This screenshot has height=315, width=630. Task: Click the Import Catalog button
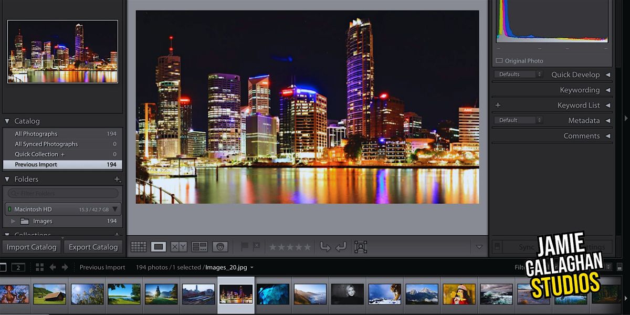(x=31, y=247)
